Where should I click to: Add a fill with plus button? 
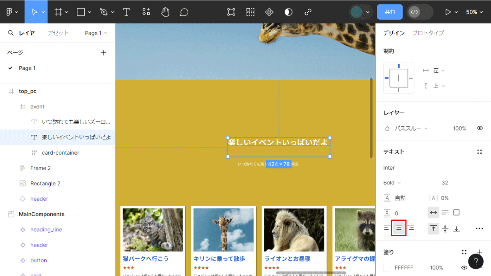[480, 252]
